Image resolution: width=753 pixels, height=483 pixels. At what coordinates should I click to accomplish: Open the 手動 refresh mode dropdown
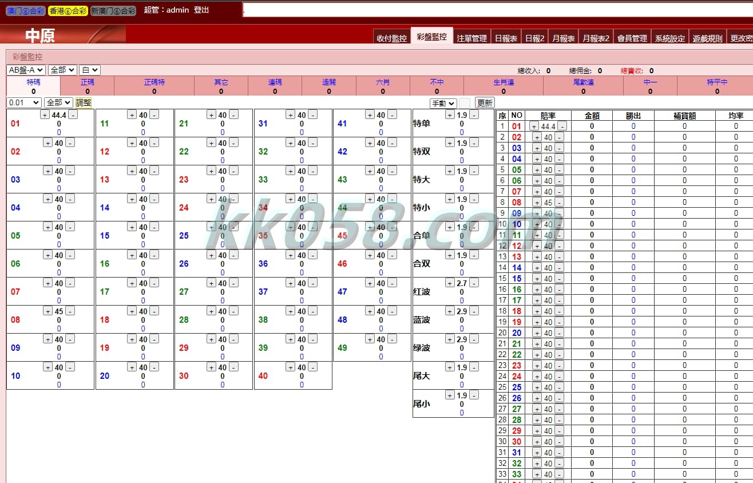coord(443,103)
